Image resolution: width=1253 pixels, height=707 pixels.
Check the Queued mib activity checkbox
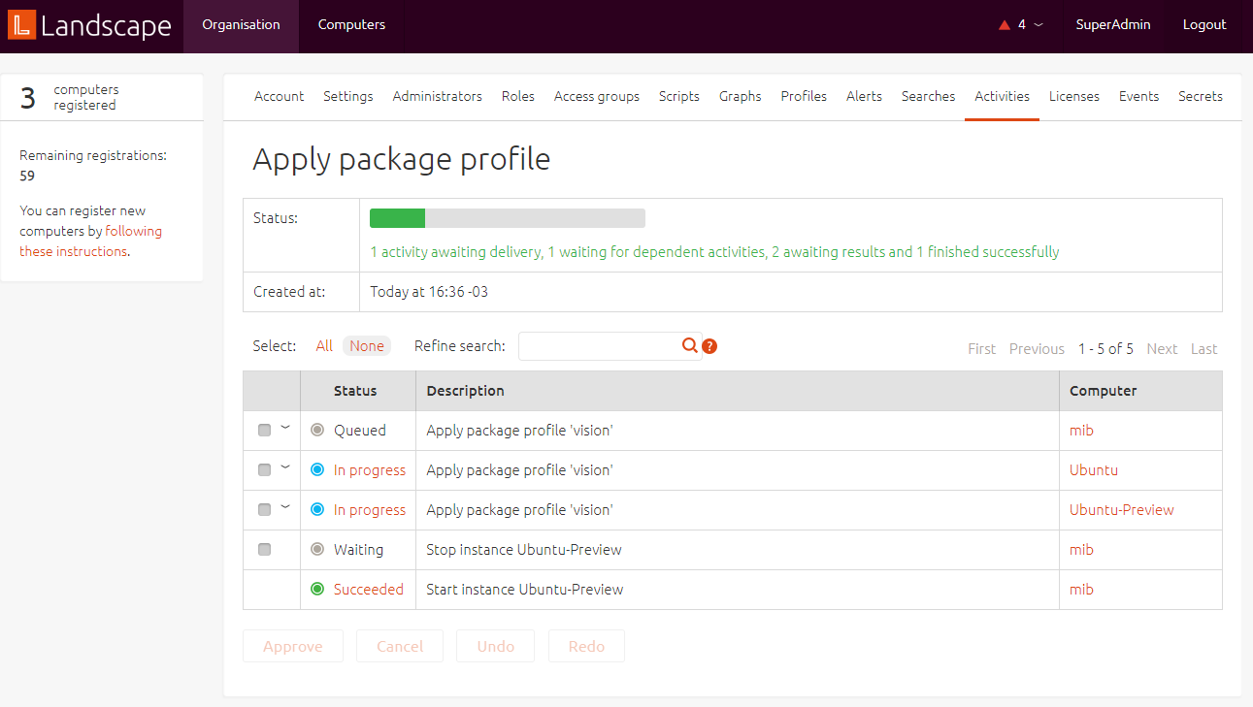264,431
